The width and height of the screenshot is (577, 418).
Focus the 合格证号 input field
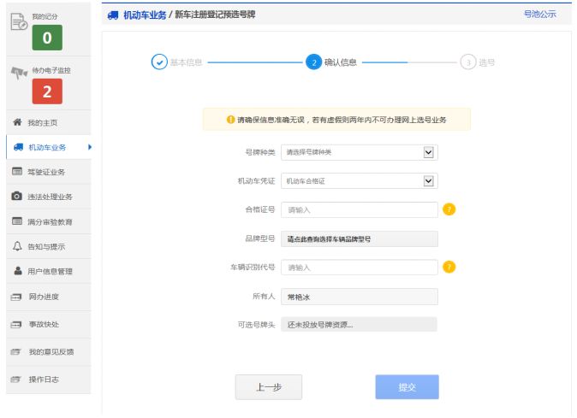pos(360,209)
